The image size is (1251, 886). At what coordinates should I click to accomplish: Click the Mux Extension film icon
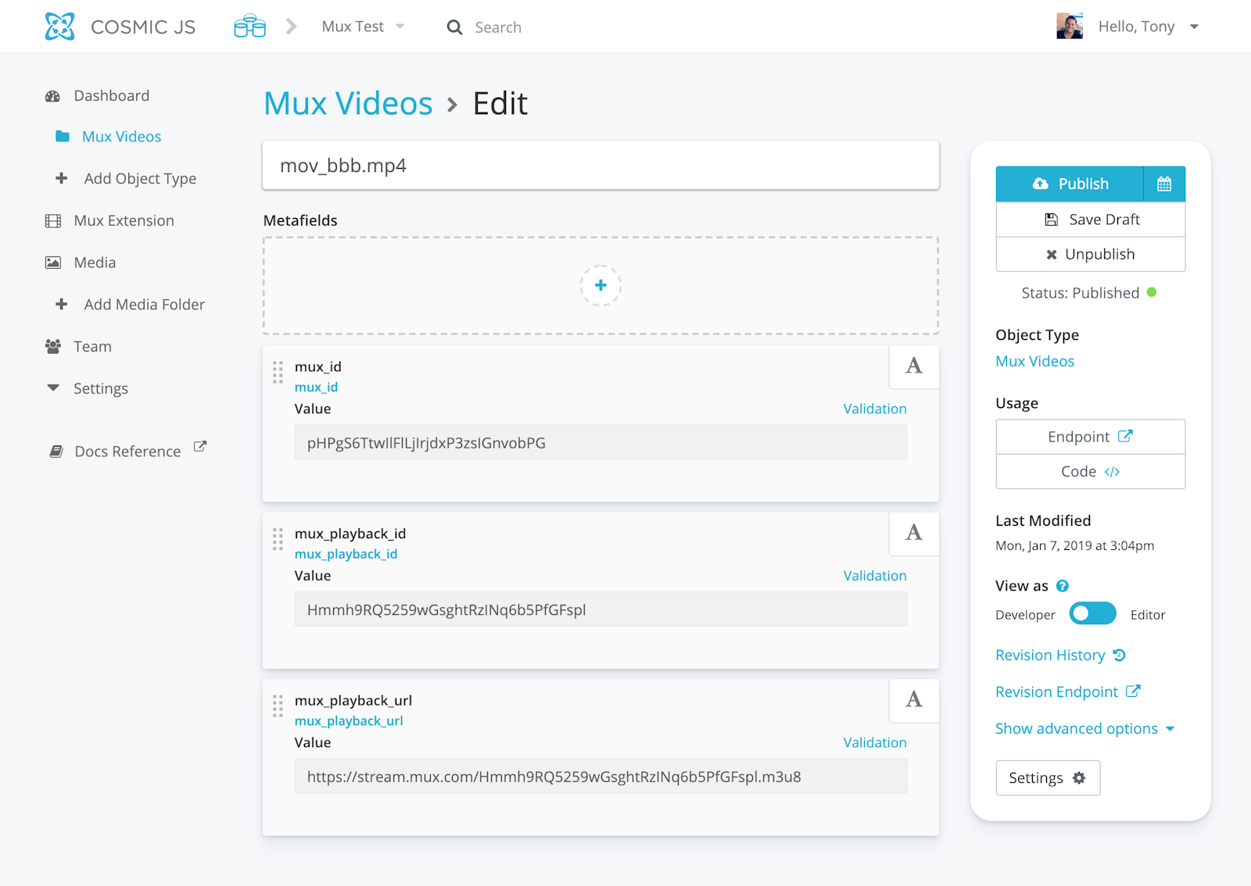[53, 221]
